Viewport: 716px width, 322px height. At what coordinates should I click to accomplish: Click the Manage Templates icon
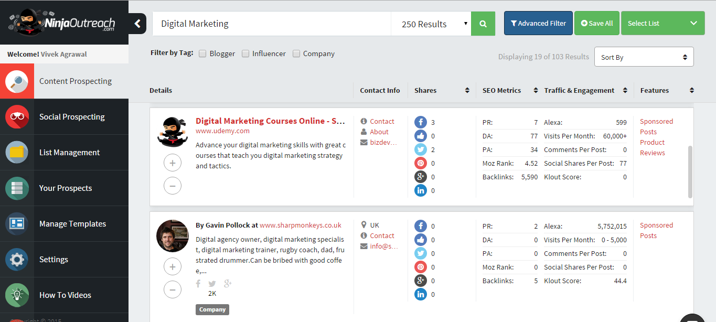tap(17, 224)
